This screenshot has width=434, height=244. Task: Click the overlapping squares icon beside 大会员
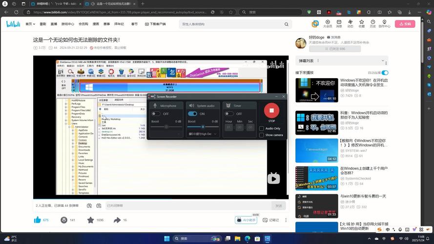[x=315, y=24]
